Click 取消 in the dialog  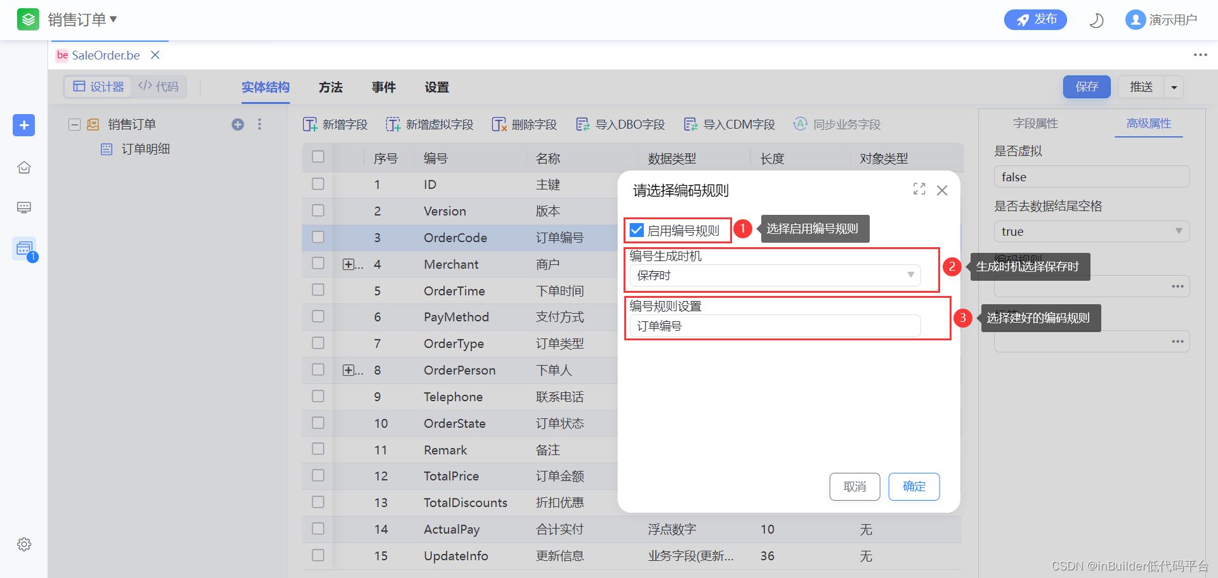[855, 487]
